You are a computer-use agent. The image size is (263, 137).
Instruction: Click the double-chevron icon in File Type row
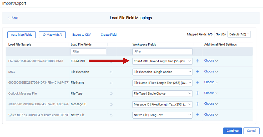pos(111,94)
